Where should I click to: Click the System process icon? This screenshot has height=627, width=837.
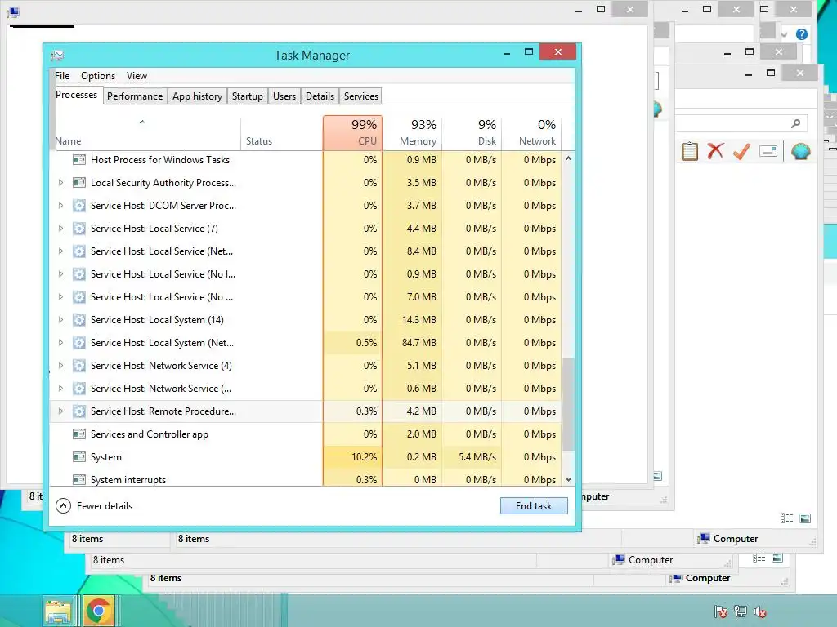coord(79,457)
